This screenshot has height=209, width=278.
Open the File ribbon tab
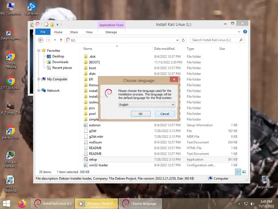point(43,32)
